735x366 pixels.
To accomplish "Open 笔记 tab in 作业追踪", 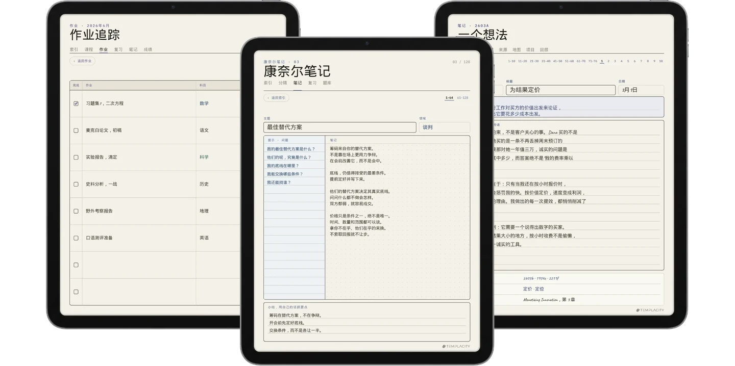I will pyautogui.click(x=133, y=49).
